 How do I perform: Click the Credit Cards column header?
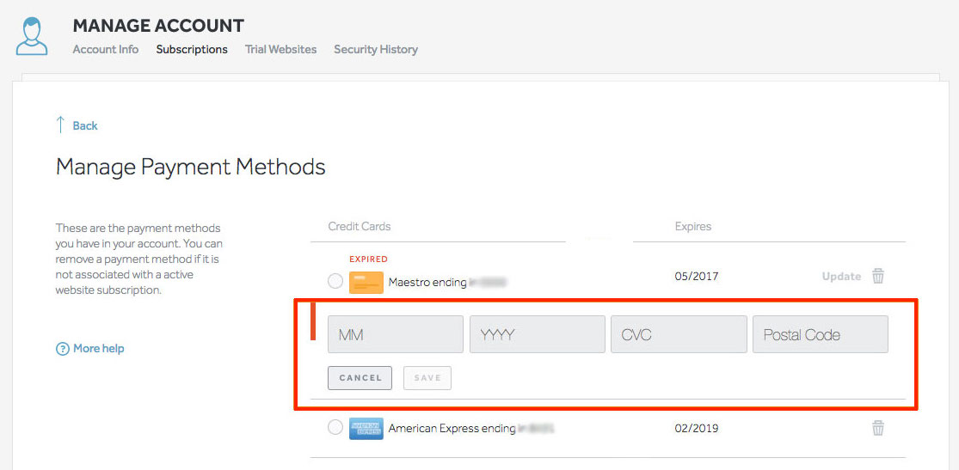click(x=359, y=226)
